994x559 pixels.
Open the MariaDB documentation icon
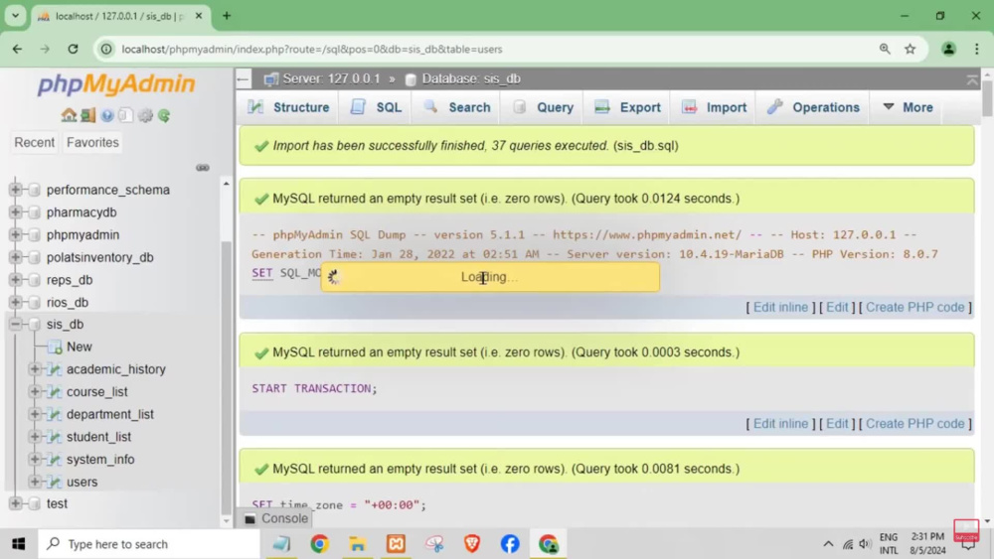pos(125,115)
